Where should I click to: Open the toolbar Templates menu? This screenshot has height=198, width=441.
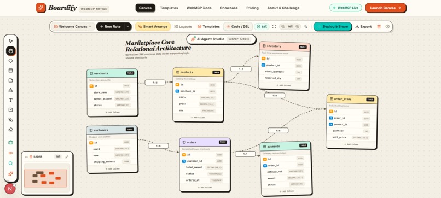208,26
